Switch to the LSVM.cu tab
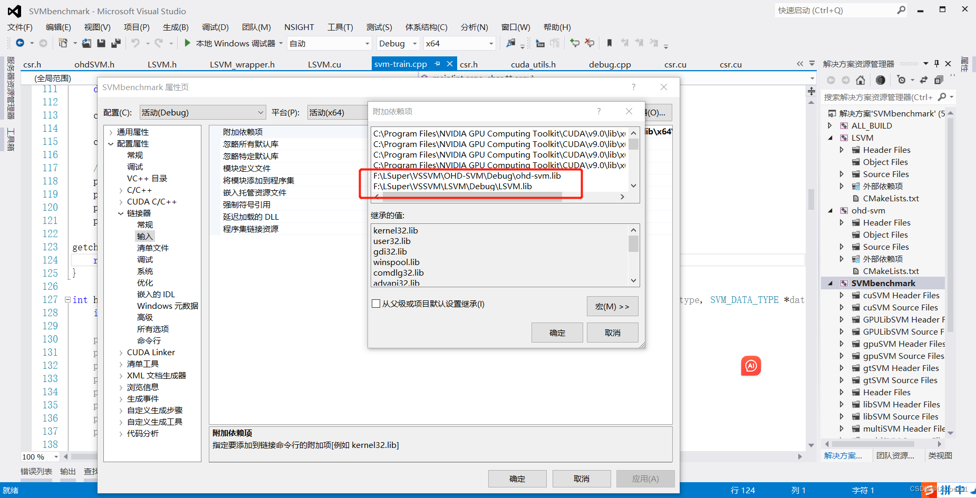The image size is (976, 498). 324,64
